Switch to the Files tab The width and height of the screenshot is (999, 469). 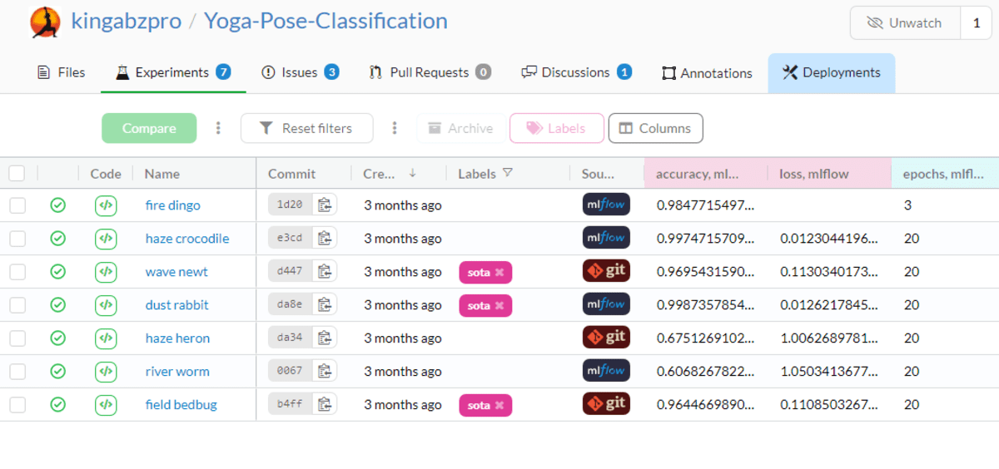coord(61,72)
